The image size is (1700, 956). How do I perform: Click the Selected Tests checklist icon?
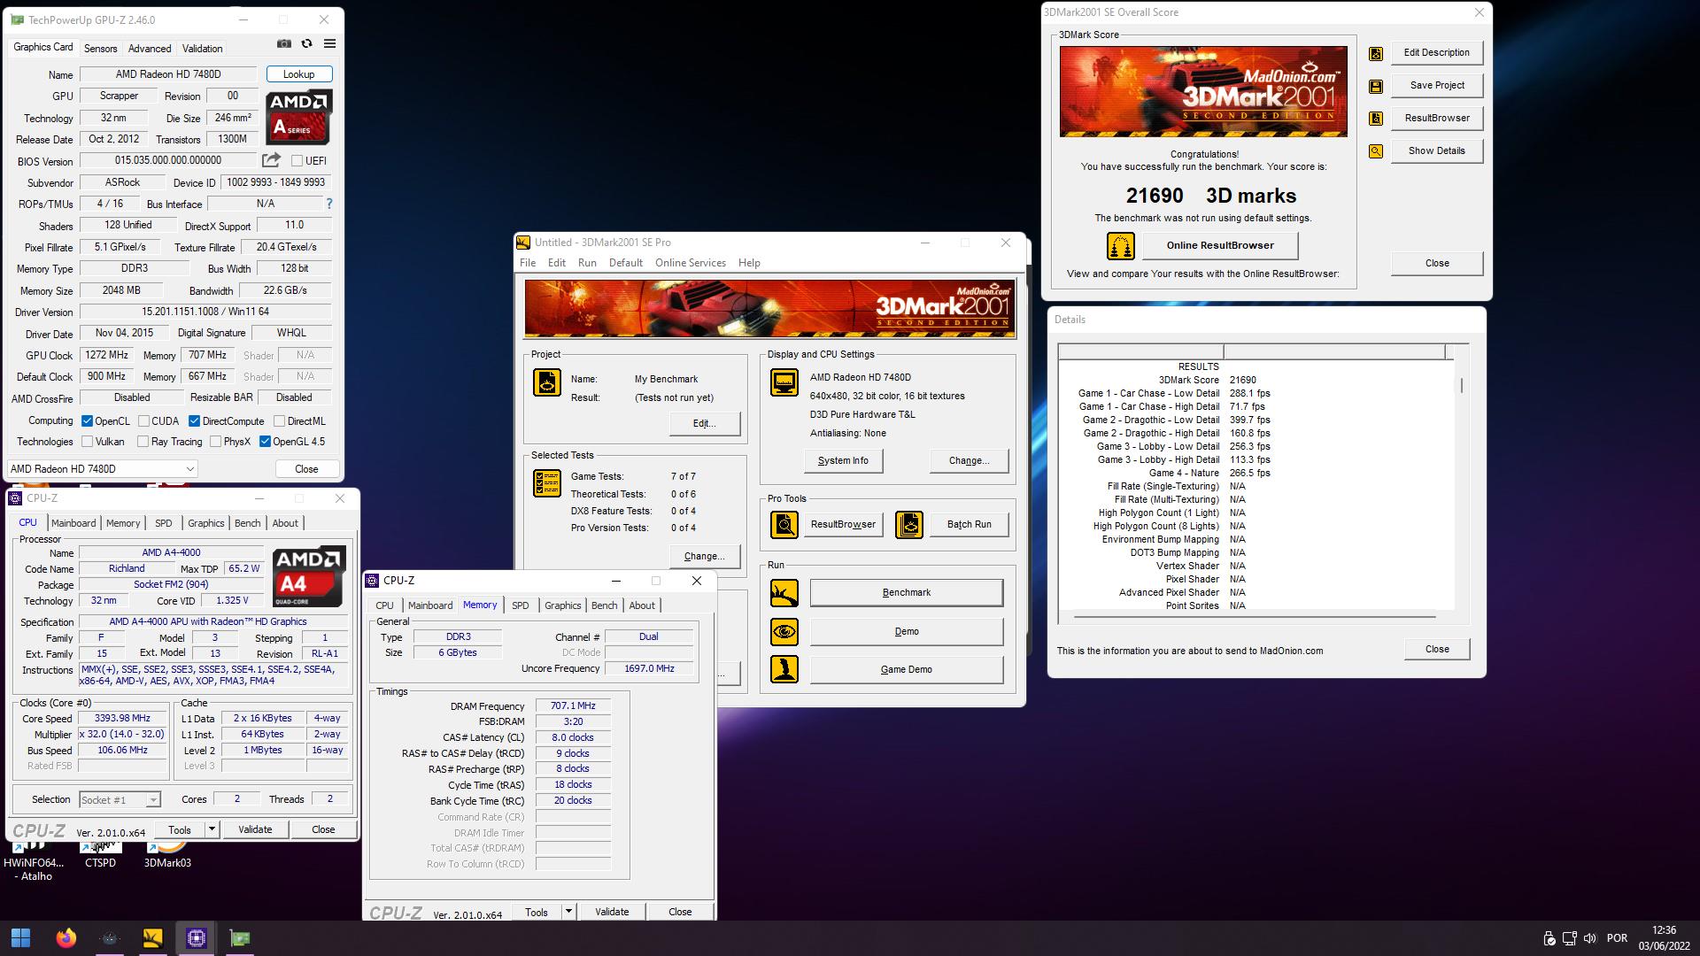[x=547, y=483]
